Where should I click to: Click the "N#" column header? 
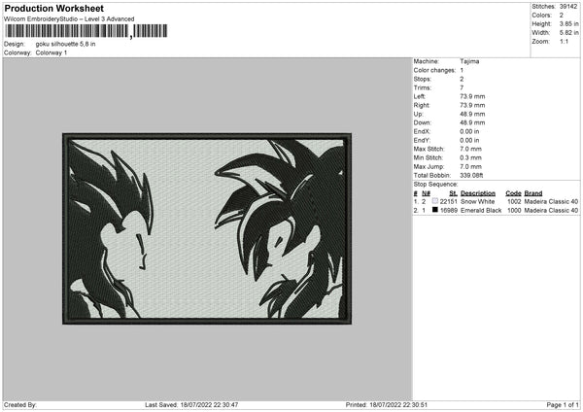(427, 193)
